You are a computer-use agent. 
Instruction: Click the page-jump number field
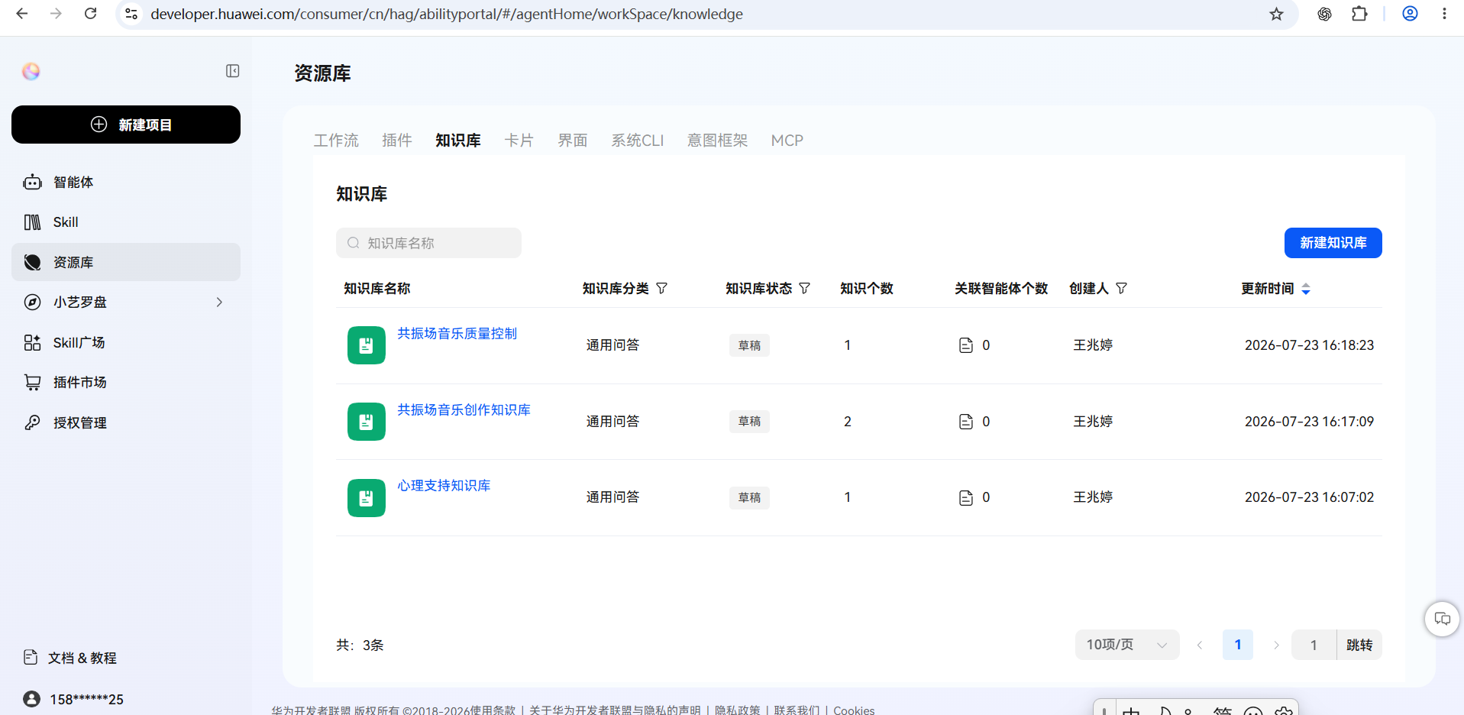(1314, 645)
